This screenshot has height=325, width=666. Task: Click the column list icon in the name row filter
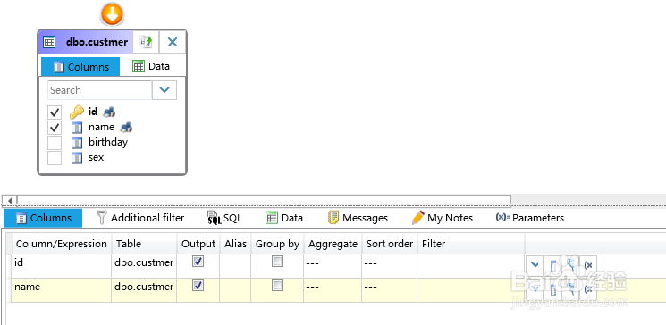[553, 290]
